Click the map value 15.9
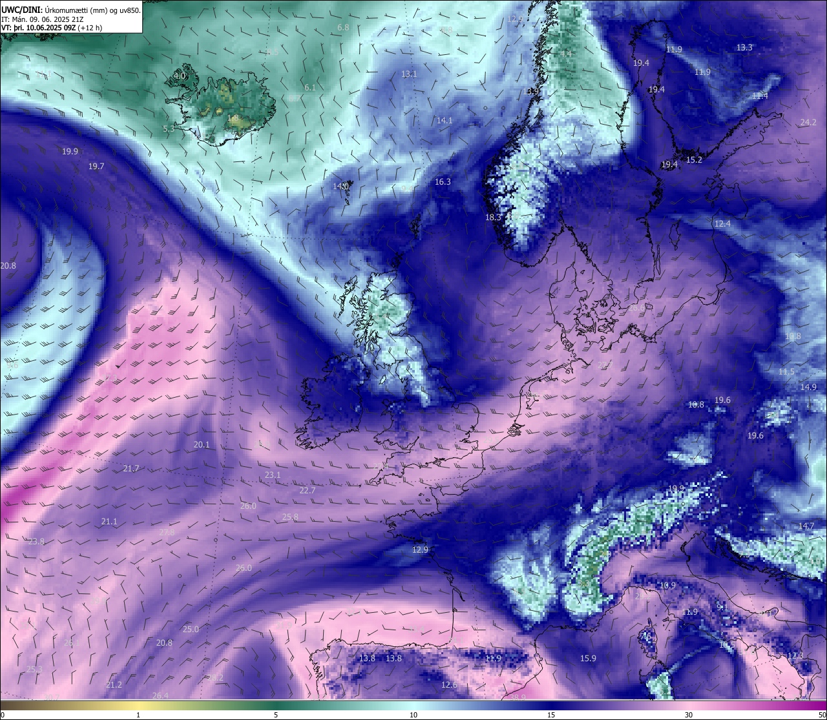The height and width of the screenshot is (720, 827). coord(588,658)
